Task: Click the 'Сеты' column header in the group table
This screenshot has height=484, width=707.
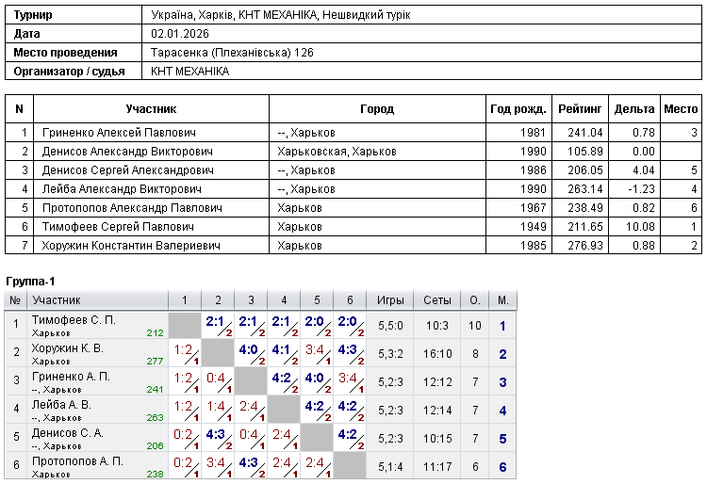Action: (x=436, y=300)
